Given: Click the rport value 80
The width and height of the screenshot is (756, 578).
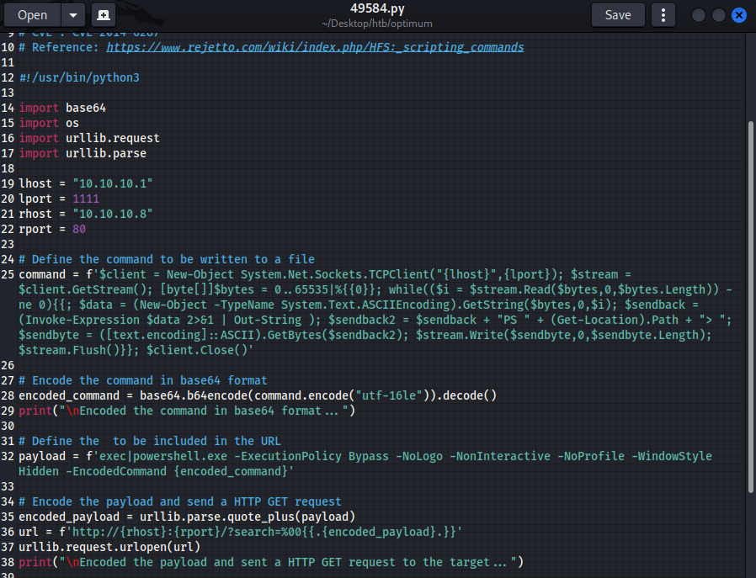Looking at the screenshot, I should click(x=79, y=229).
